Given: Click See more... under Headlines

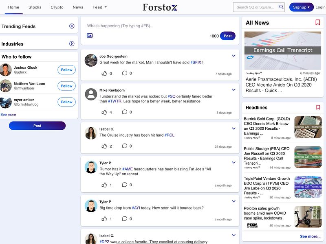Looking at the screenshot, I should click(310, 236).
